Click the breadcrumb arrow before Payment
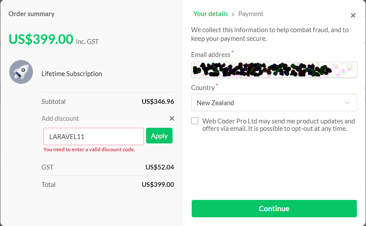 [x=233, y=14]
